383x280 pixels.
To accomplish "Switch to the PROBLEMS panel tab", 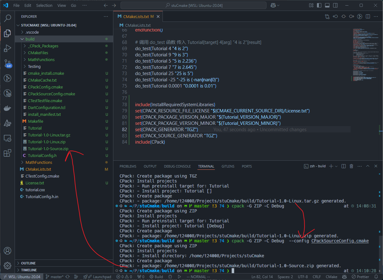I will [128, 166].
